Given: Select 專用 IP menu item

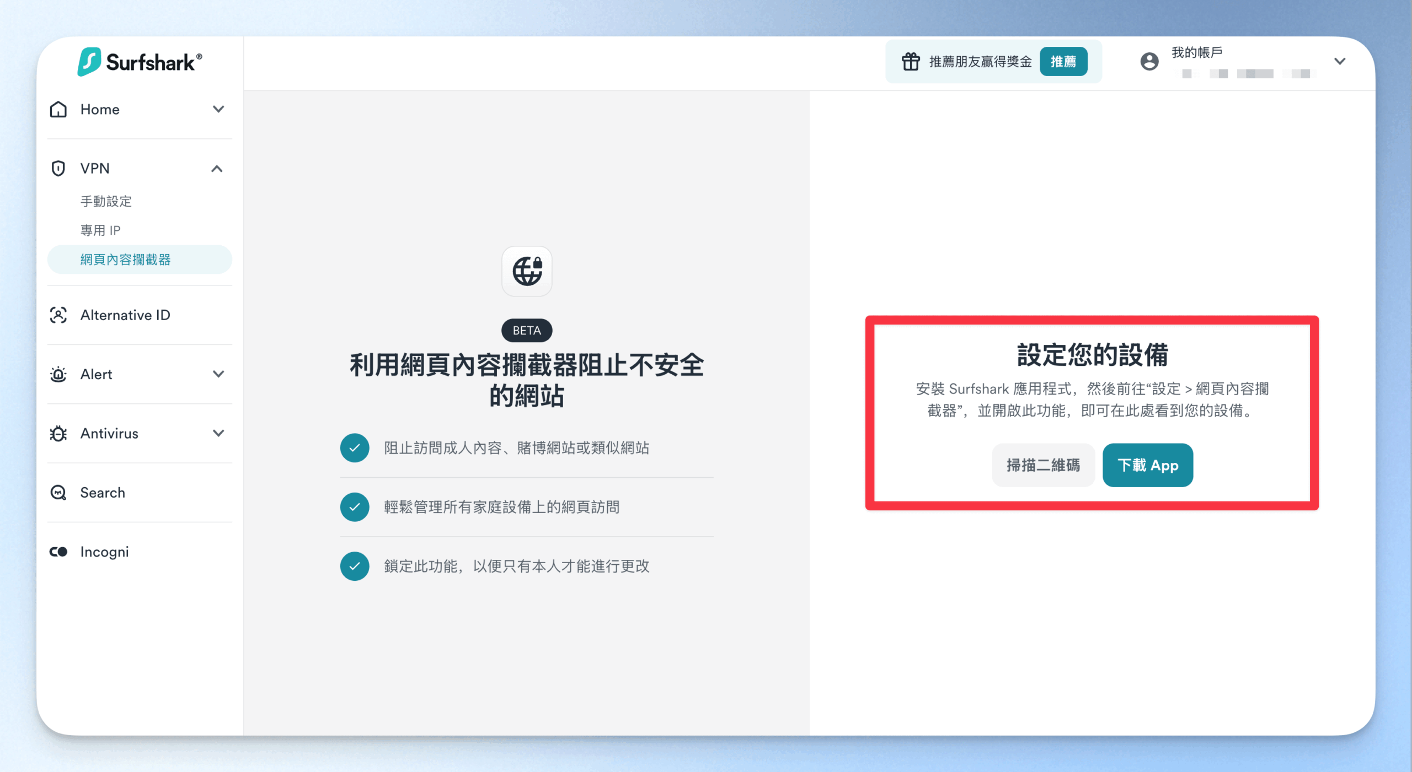Looking at the screenshot, I should click(x=100, y=230).
